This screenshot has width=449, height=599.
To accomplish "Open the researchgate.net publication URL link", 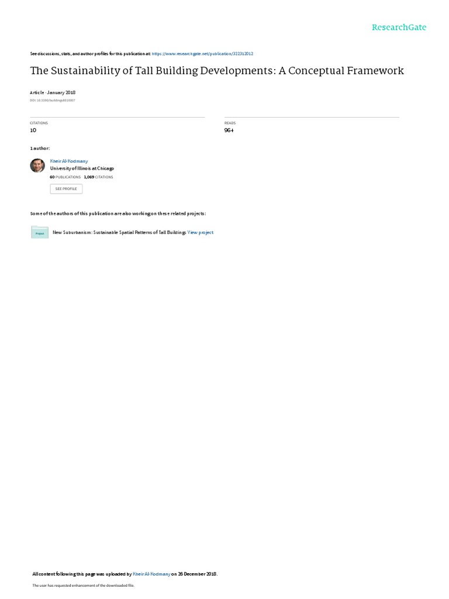I will point(202,54).
